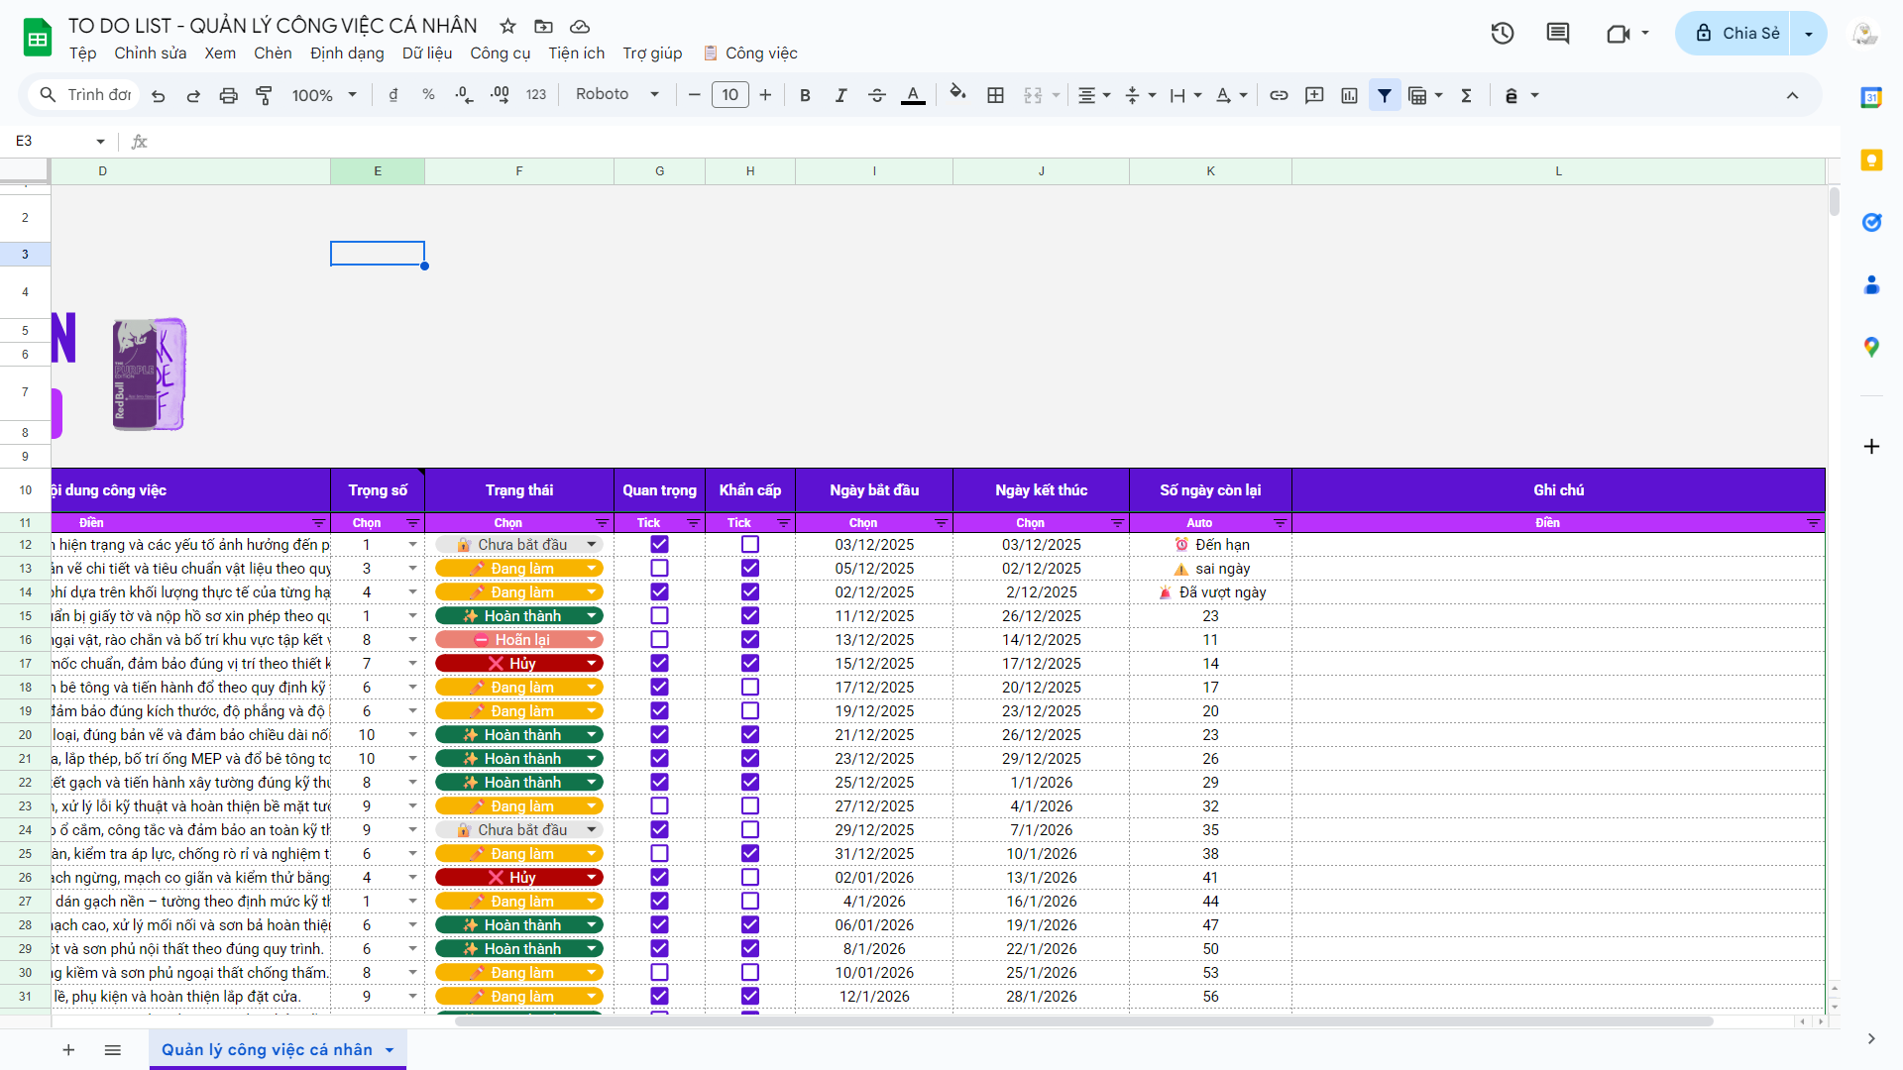Open the Hoãn lại status dropdown

tap(592, 639)
